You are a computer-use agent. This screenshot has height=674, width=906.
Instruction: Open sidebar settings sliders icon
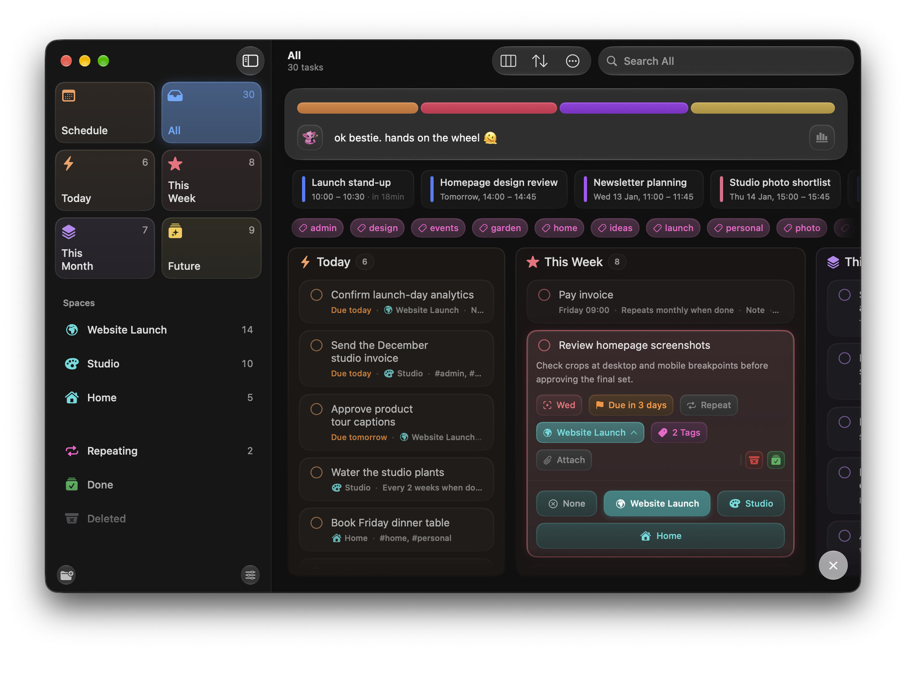click(250, 574)
